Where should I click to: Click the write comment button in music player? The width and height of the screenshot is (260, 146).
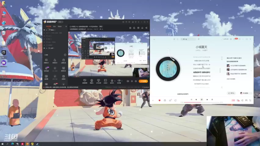(x=231, y=93)
